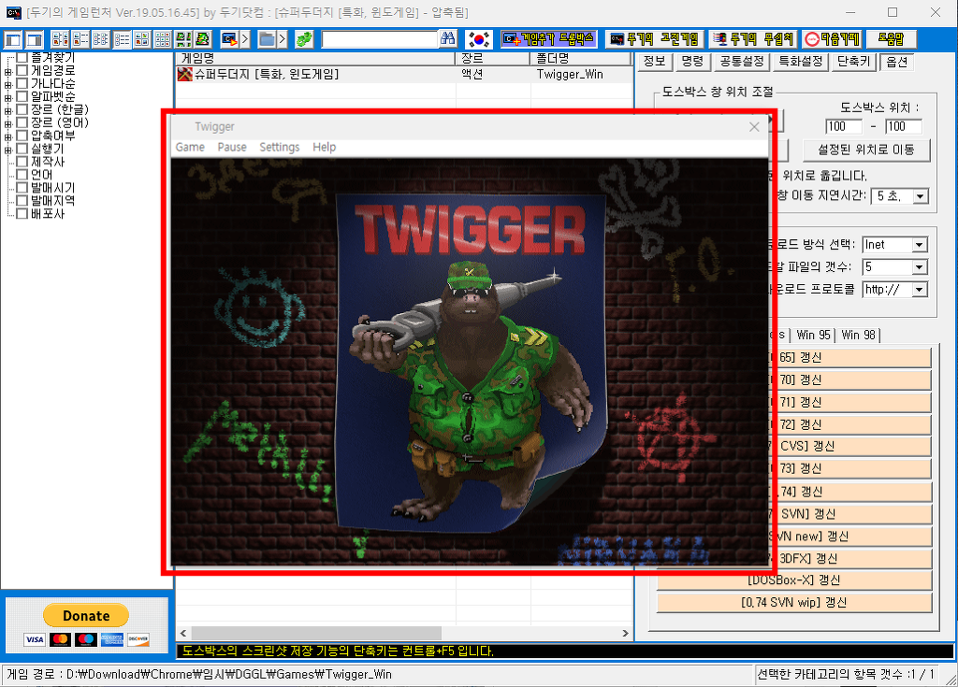Screen dimensions: 958x687
Task: Open the arrow next to folder icon
Action: pyautogui.click(x=282, y=39)
